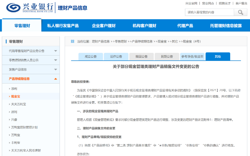This screenshot has width=250, height=156.
Task: Switch to the 成立公告 tab
Action: point(90,57)
